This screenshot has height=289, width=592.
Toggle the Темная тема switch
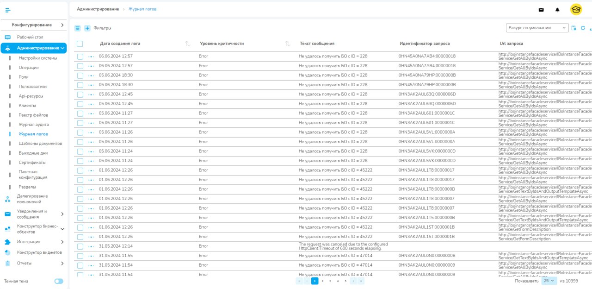(59, 281)
